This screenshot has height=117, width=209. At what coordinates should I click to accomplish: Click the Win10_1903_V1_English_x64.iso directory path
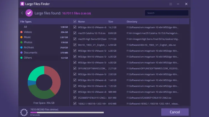[151, 45]
